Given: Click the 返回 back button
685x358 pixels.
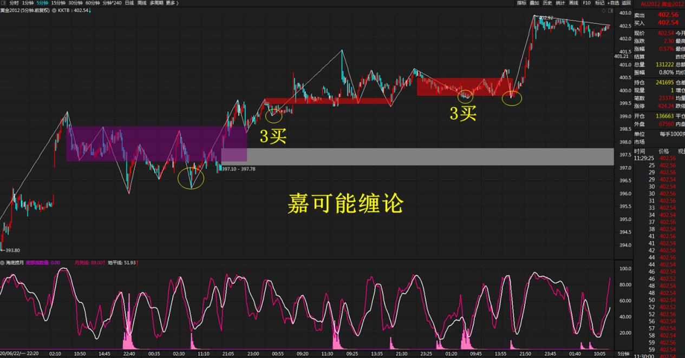Looking at the screenshot, I should tap(626, 3).
